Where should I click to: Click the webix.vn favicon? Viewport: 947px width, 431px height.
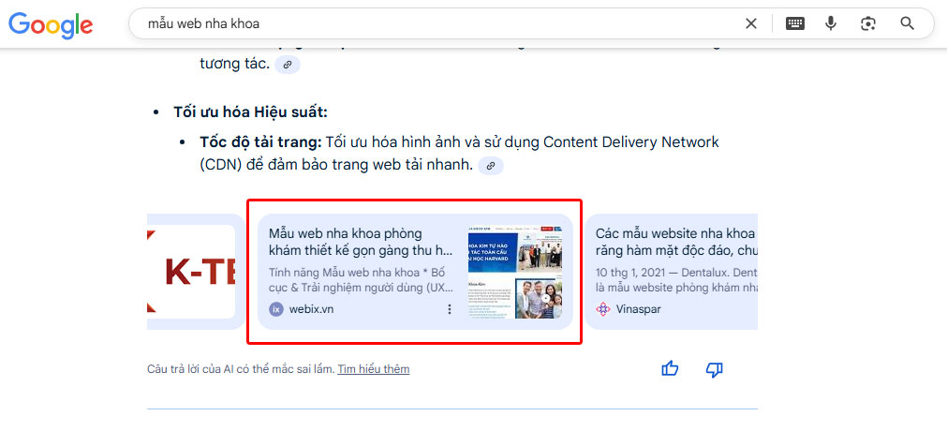(276, 309)
